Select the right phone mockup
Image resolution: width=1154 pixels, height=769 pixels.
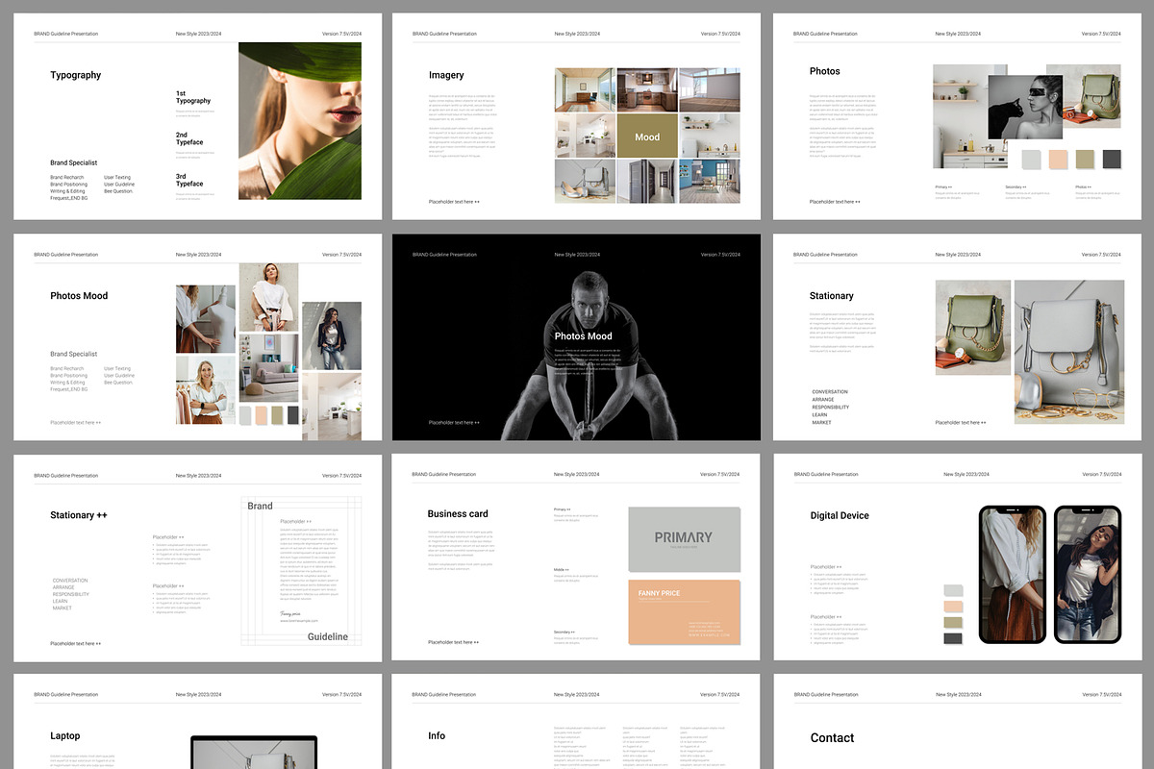tap(1088, 574)
